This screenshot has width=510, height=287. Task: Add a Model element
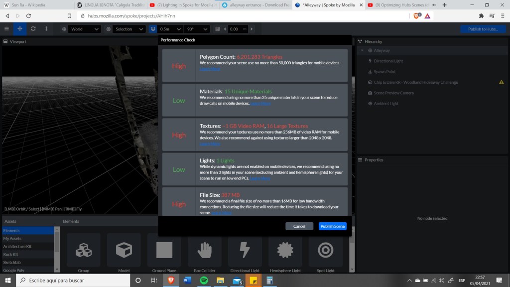click(124, 253)
